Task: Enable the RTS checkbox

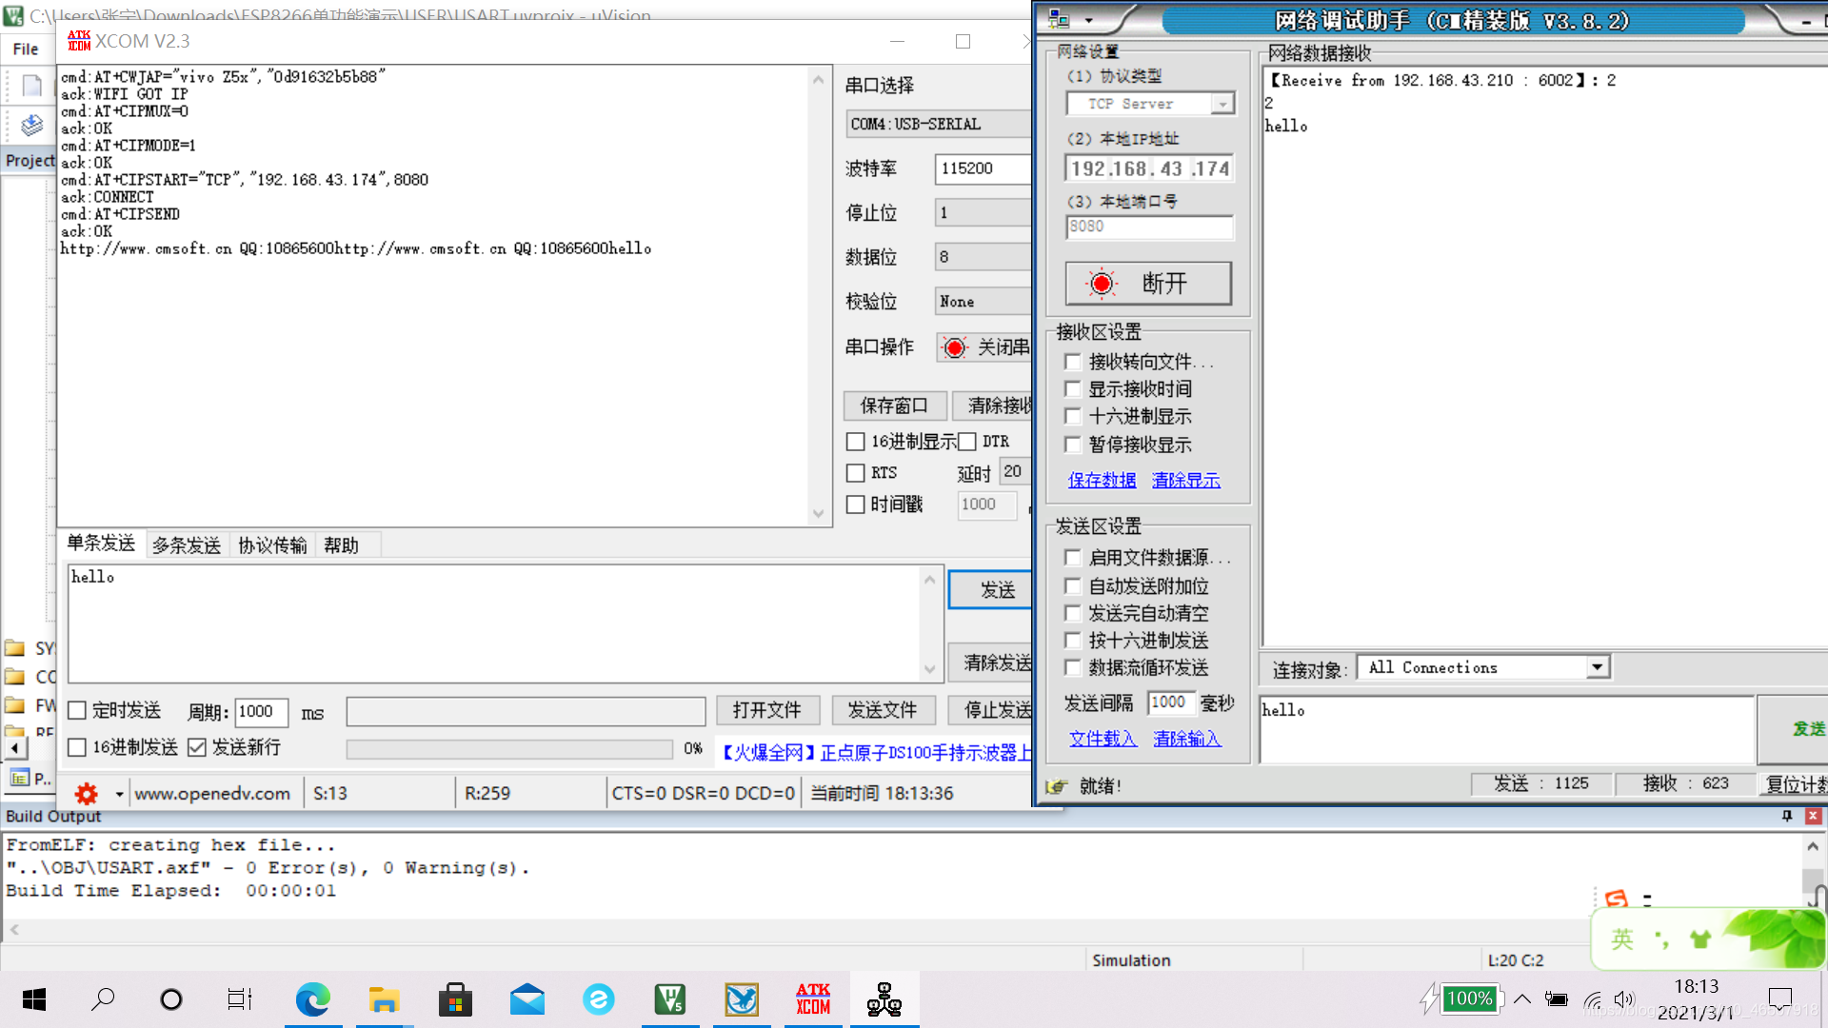Action: (855, 473)
